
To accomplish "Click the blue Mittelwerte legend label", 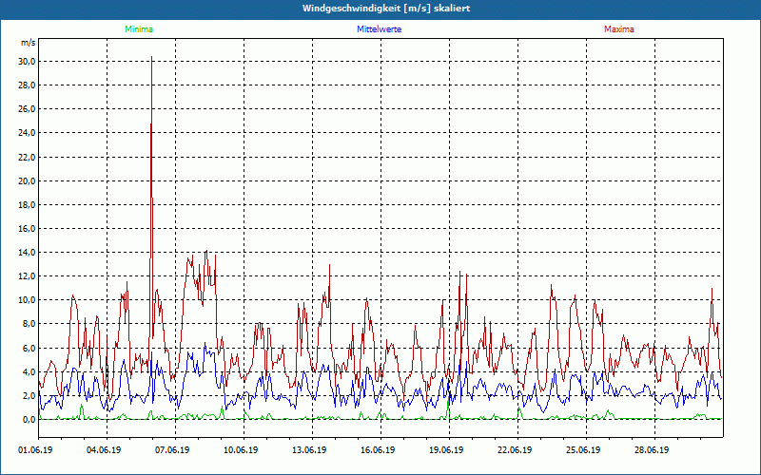I will tap(379, 29).
